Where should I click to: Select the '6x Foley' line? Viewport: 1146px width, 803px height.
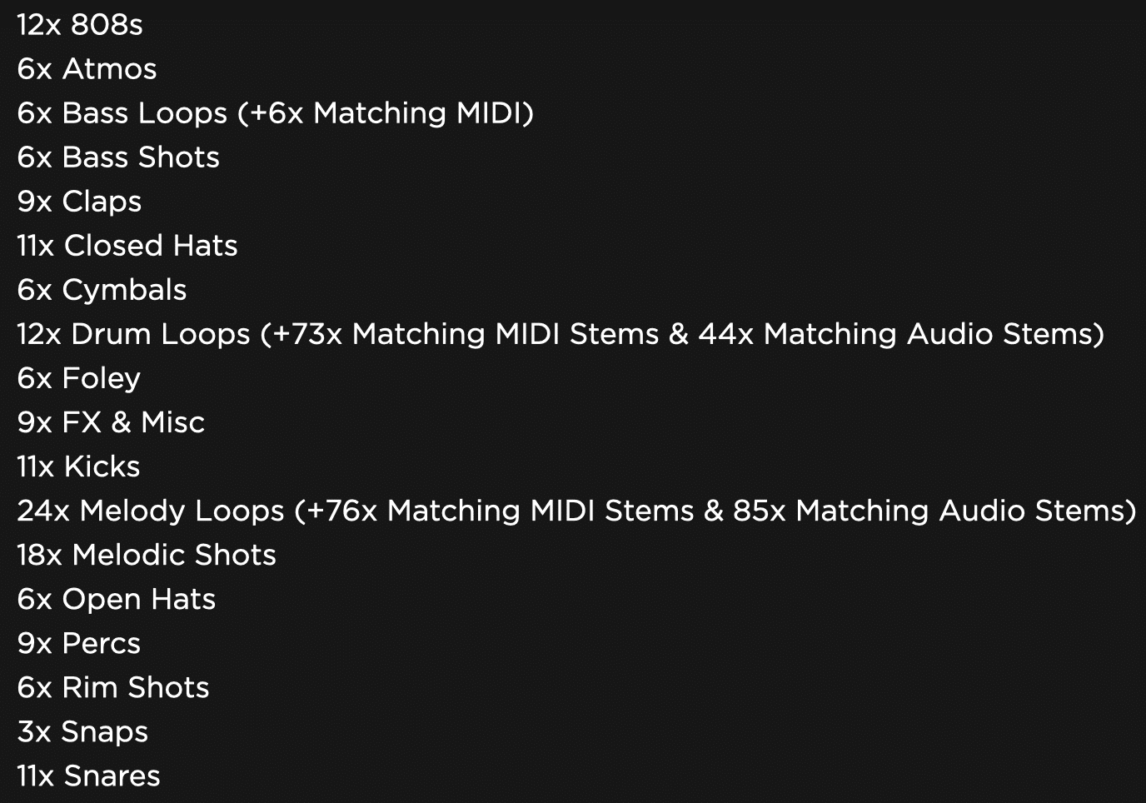[79, 378]
